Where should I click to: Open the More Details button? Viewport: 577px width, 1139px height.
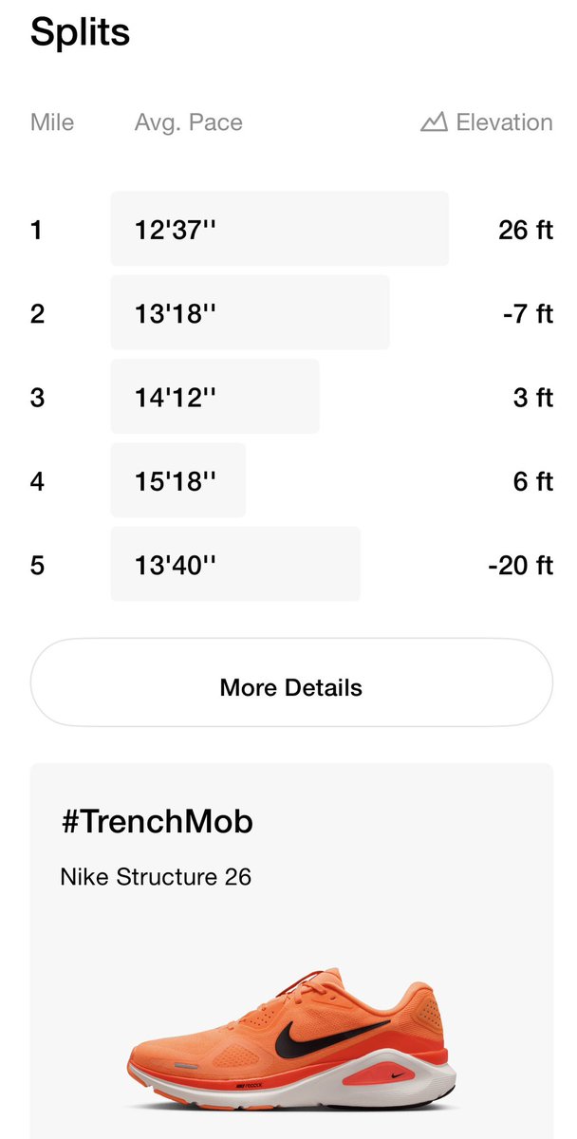(x=291, y=687)
